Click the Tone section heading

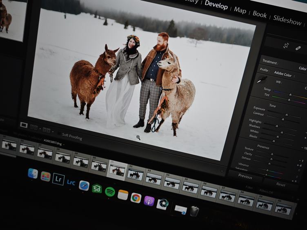pyautogui.click(x=273, y=106)
